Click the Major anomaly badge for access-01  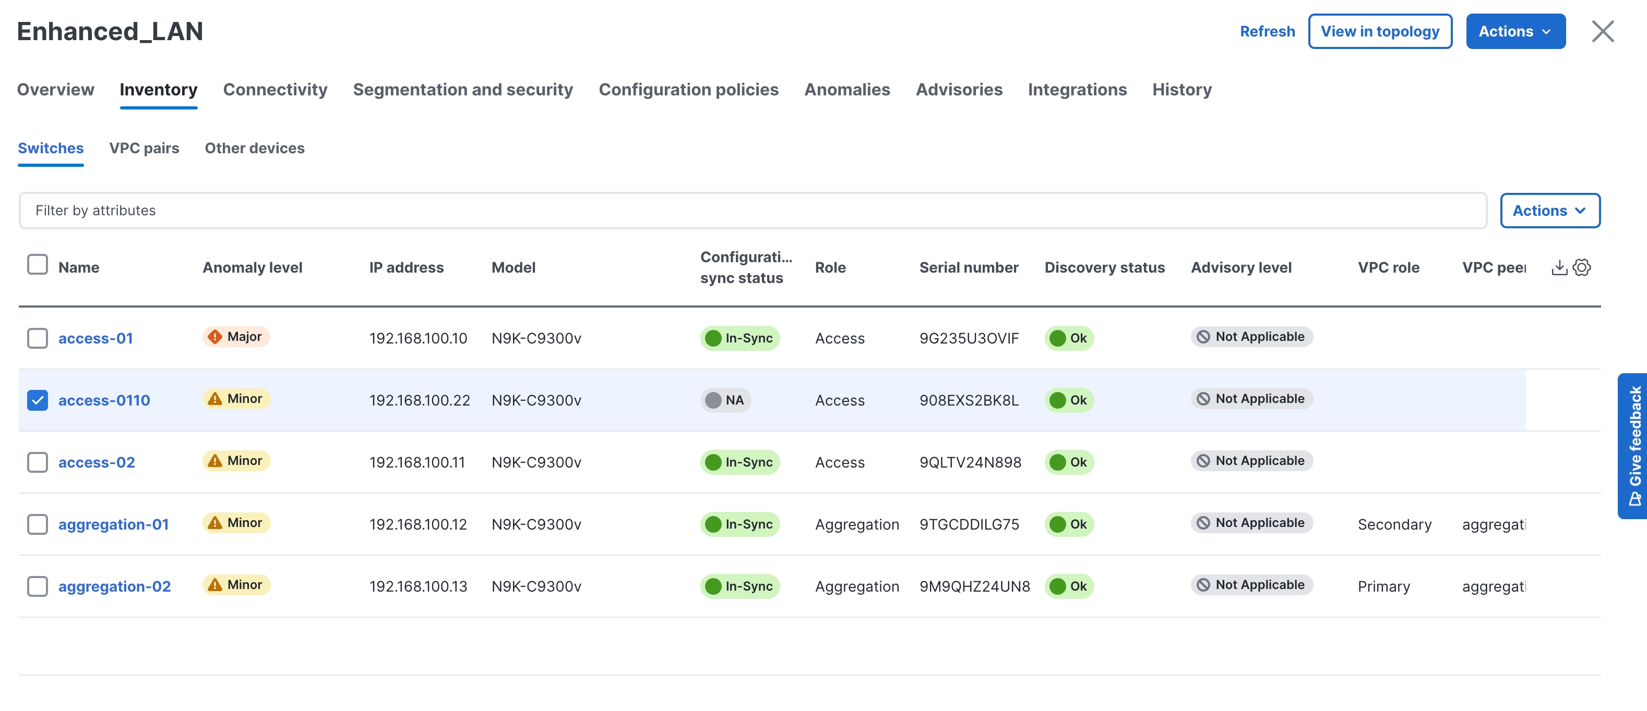236,337
